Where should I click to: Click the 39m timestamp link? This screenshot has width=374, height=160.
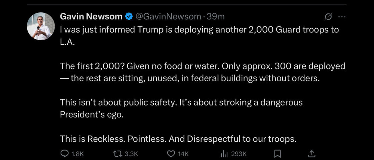(215, 17)
